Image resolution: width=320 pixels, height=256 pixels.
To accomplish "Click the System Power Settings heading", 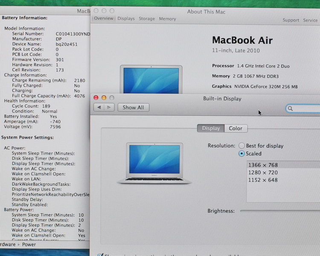I will click(28, 137).
